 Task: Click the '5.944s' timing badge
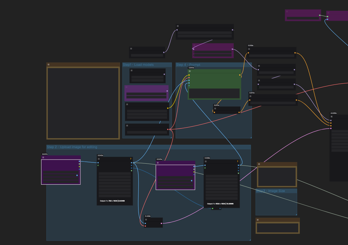[191, 68]
